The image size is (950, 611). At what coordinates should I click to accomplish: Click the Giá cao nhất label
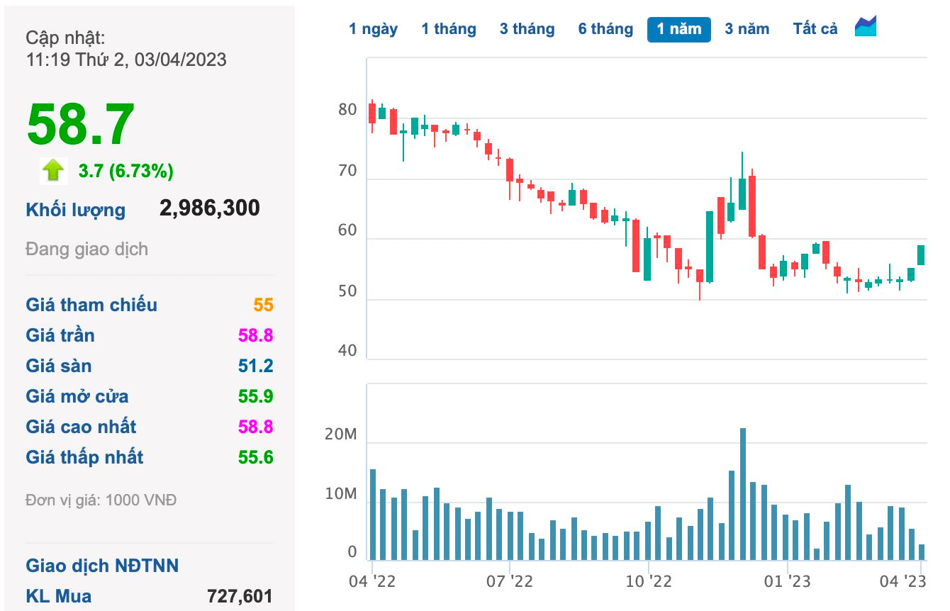(81, 427)
